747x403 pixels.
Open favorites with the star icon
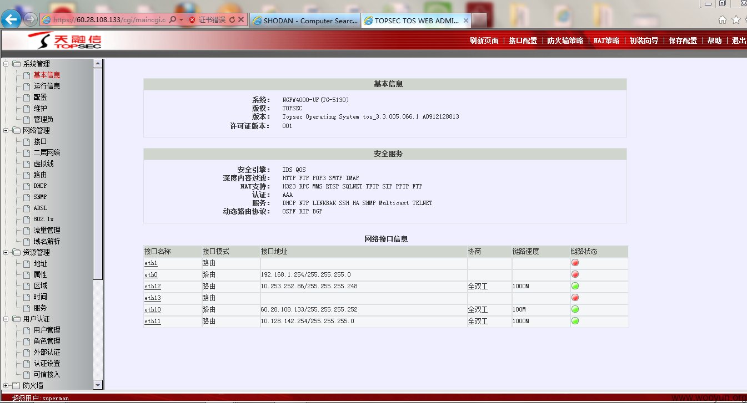736,19
